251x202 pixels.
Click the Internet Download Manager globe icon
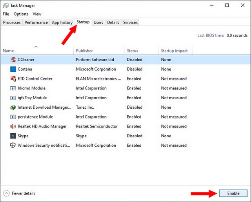click(x=13, y=107)
